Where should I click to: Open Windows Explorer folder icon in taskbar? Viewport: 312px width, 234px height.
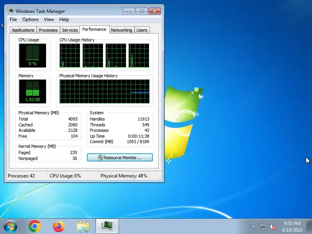[x=83, y=227]
